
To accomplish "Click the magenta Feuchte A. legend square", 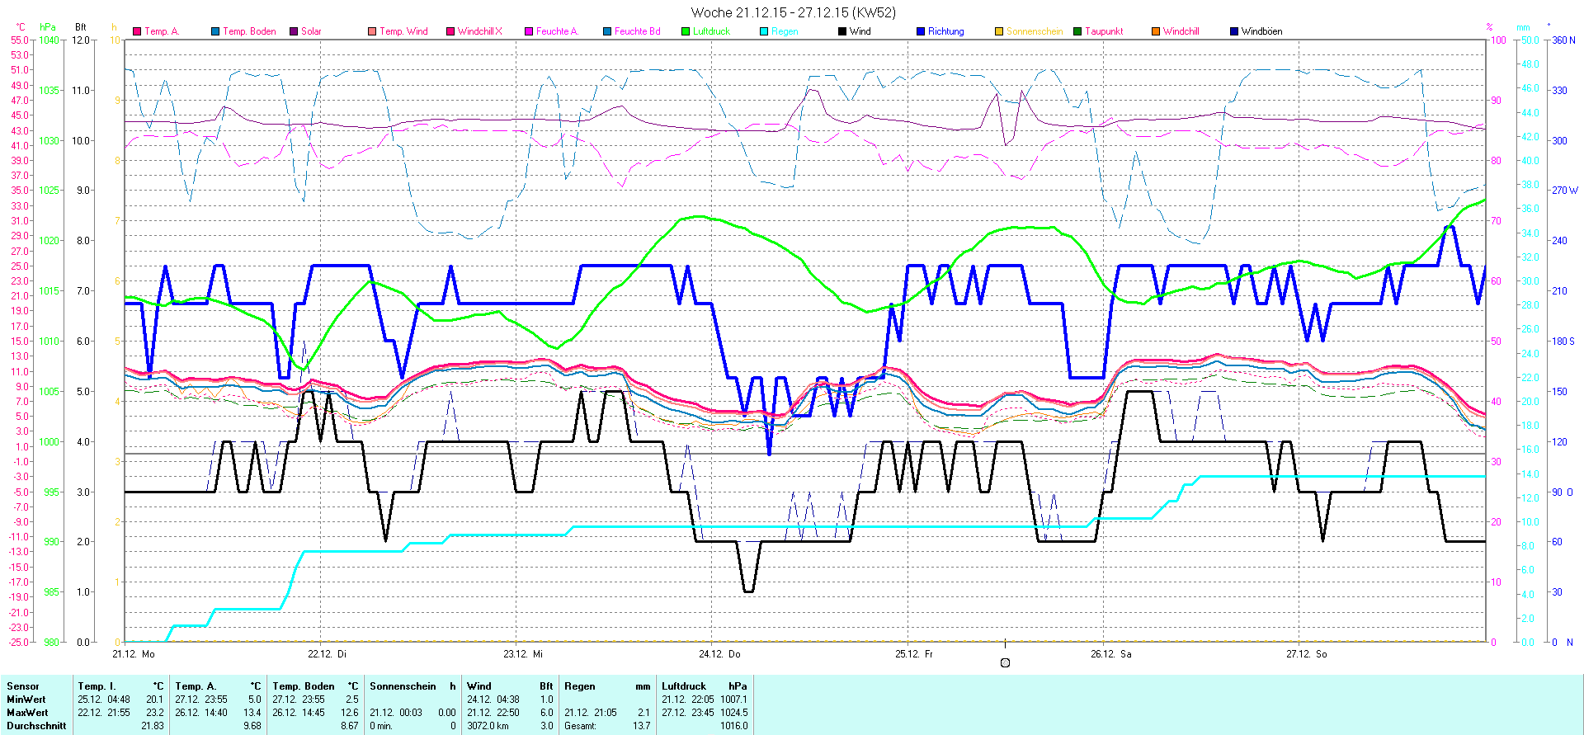I will coord(529,31).
